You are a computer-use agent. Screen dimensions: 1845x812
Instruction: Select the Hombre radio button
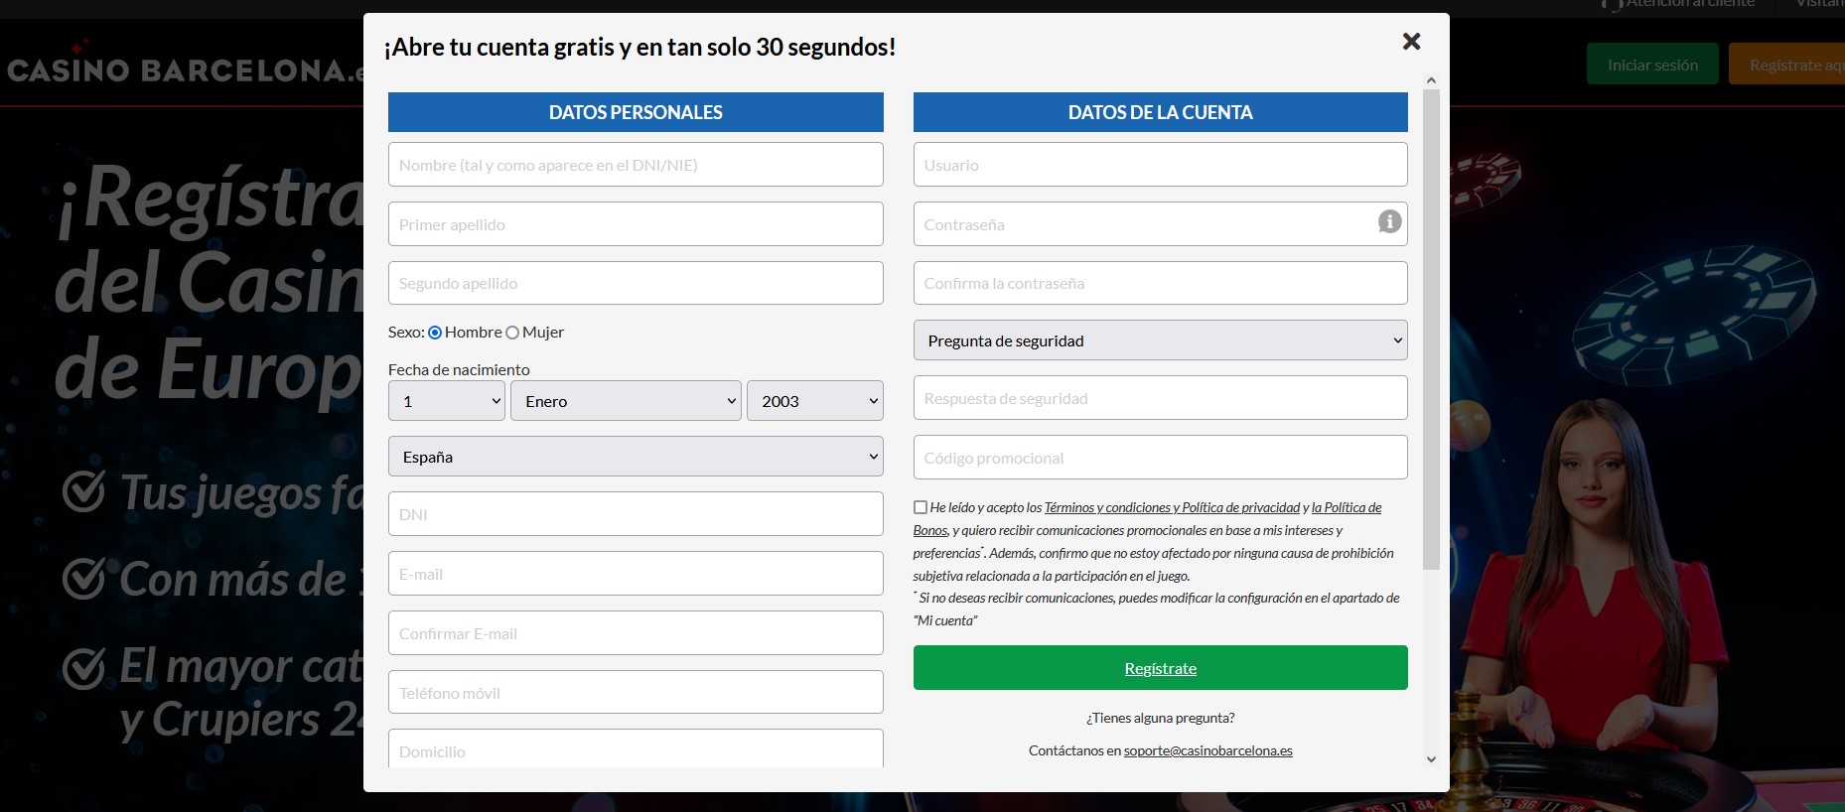435,333
